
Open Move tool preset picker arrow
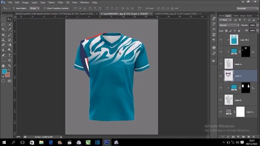tap(9, 8)
